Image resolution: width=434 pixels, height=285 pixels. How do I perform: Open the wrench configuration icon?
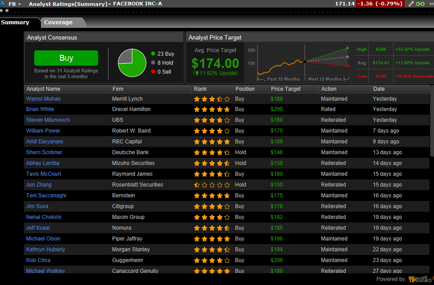(411, 4)
